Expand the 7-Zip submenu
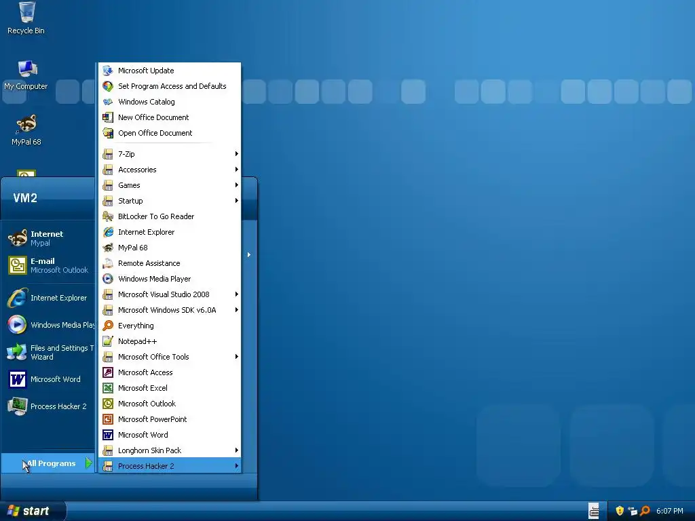Screen dimensions: 695x521 pos(170,154)
